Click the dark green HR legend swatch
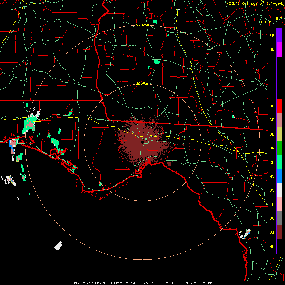 tap(280, 148)
